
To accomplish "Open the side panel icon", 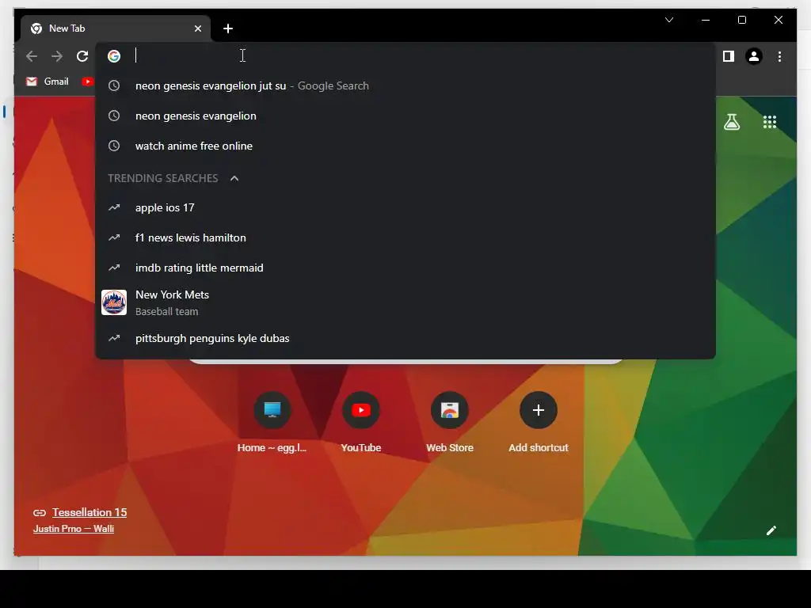I will pyautogui.click(x=729, y=56).
